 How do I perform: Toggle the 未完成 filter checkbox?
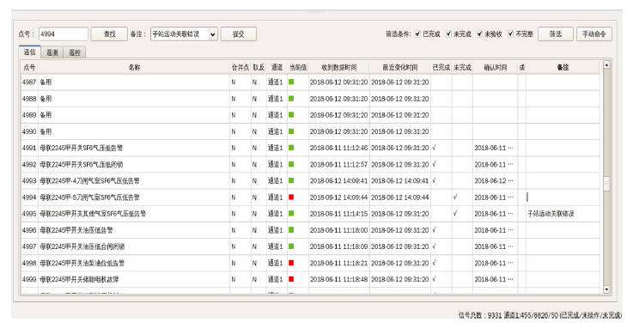(x=448, y=33)
